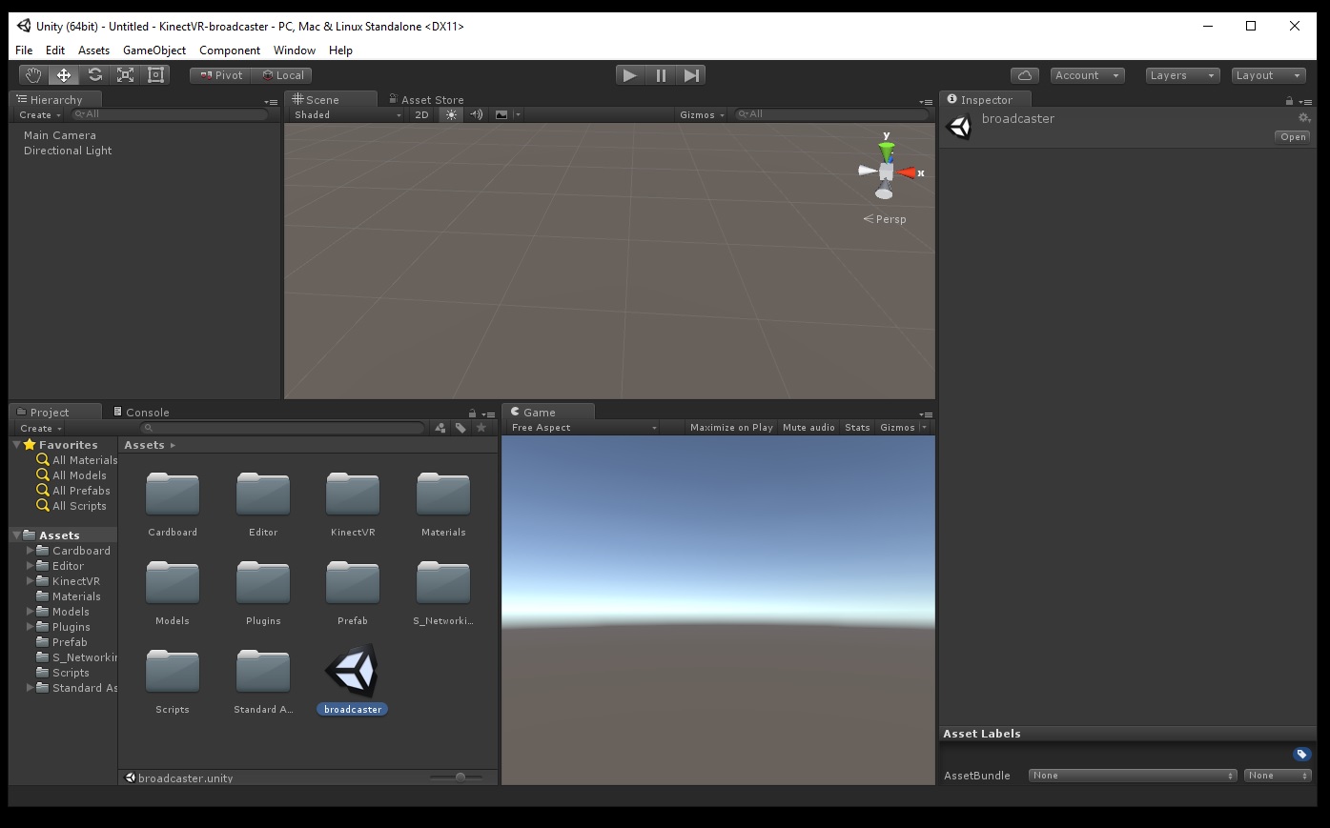Toggle scene audio speaker icon

pyautogui.click(x=477, y=114)
